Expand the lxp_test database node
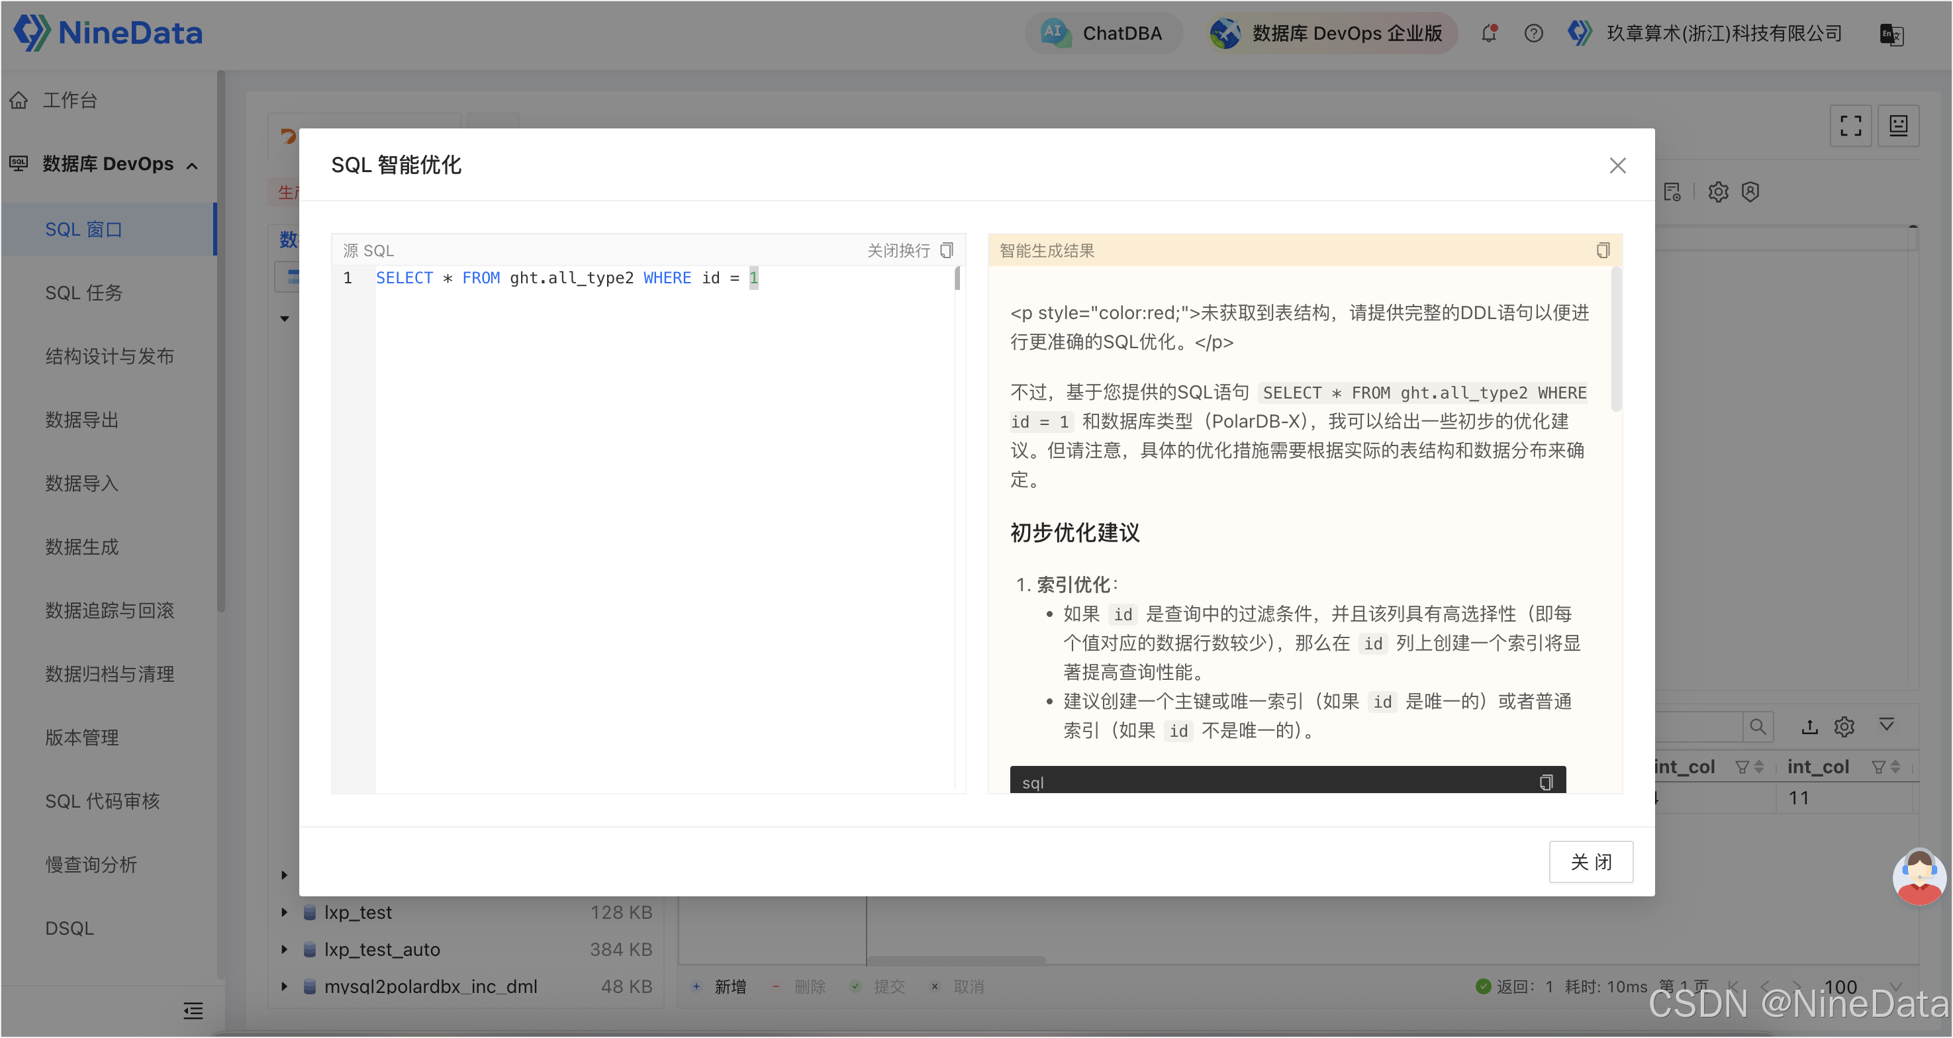1953x1038 pixels. click(284, 912)
